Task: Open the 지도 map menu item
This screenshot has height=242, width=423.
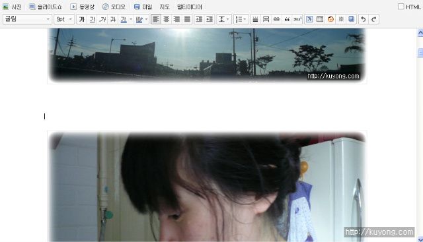Action: click(x=165, y=7)
